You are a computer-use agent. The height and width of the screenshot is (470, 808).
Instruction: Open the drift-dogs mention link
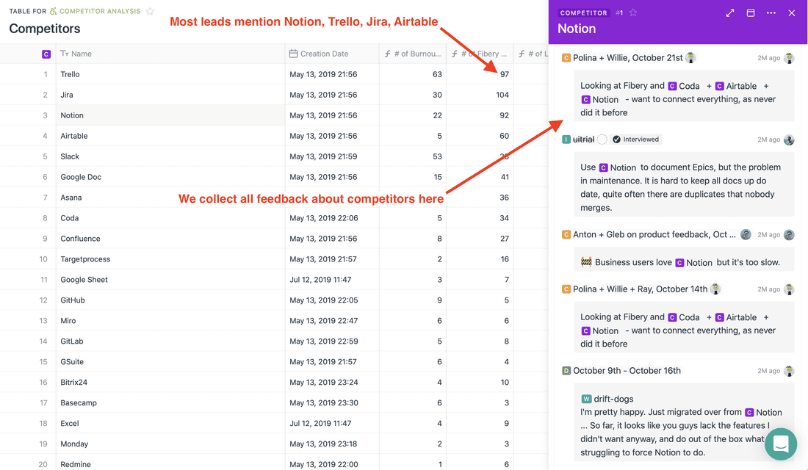(613, 399)
